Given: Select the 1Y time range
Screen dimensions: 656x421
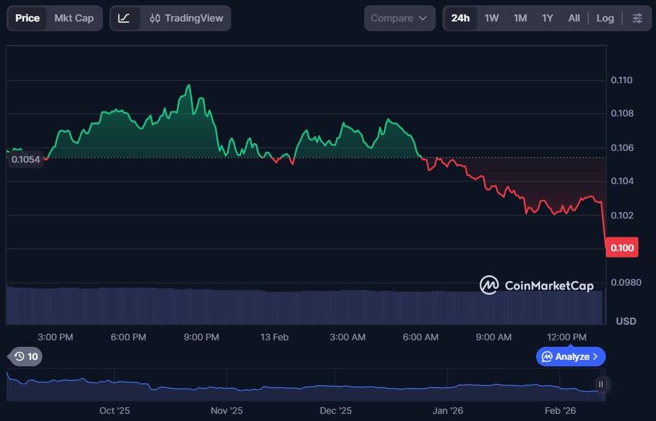Looking at the screenshot, I should 547,18.
